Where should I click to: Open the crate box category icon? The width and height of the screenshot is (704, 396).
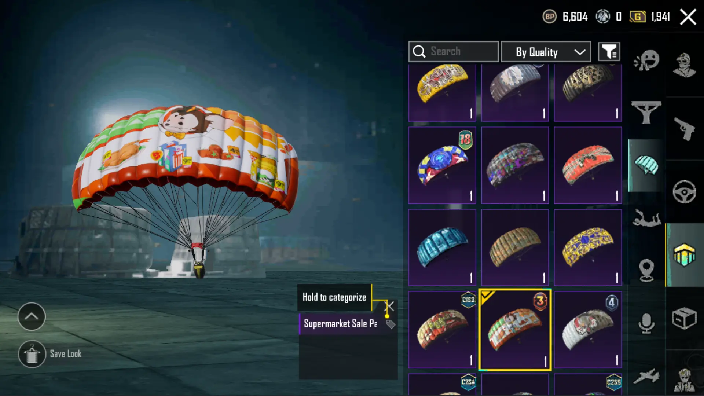coord(684,318)
